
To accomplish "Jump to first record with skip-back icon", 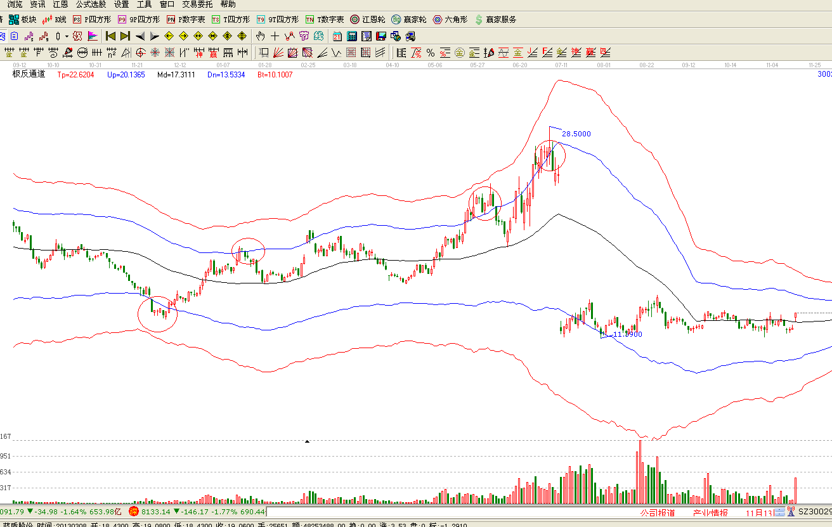I will click(110, 36).
